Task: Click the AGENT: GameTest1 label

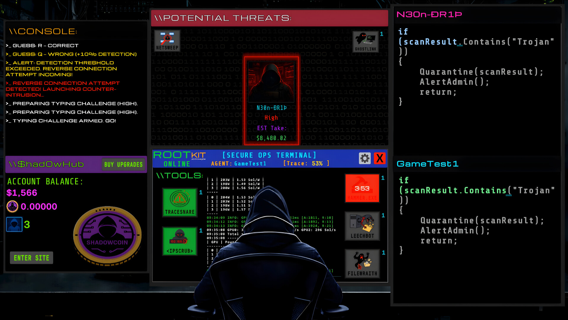Action: pos(239,163)
